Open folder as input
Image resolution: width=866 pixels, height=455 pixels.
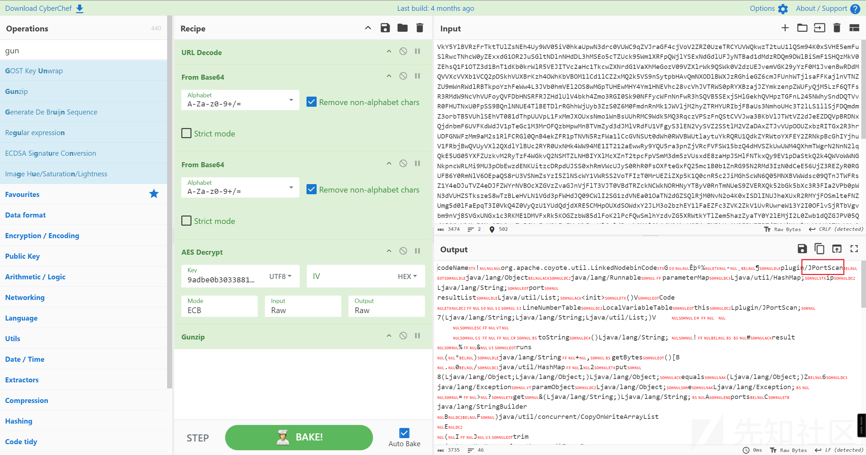pyautogui.click(x=802, y=28)
